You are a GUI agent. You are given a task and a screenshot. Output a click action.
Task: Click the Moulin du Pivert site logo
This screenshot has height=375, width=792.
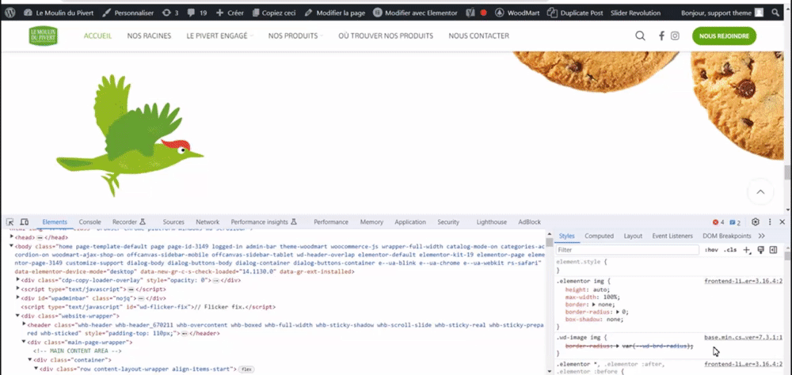click(44, 36)
